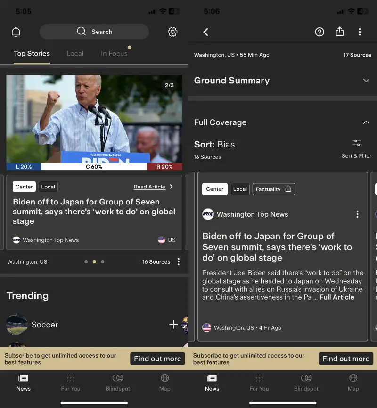377x408 pixels.
Task: Open Sort & Filter sliders icon
Action: point(357,143)
